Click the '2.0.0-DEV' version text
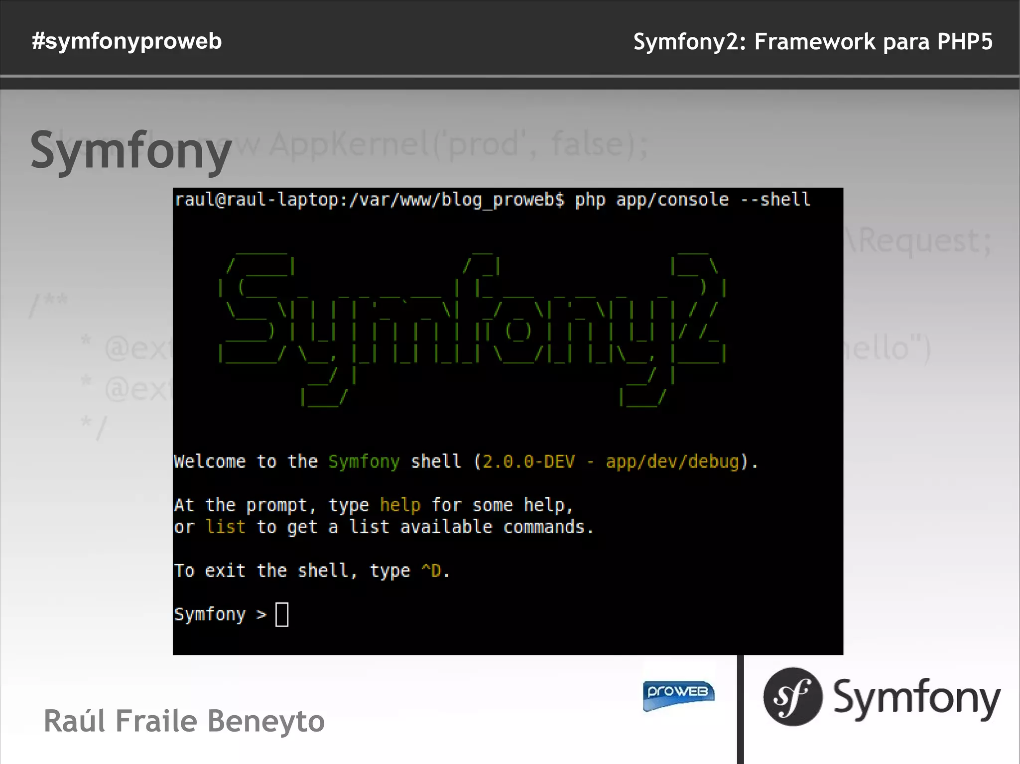The image size is (1020, 764). point(528,461)
